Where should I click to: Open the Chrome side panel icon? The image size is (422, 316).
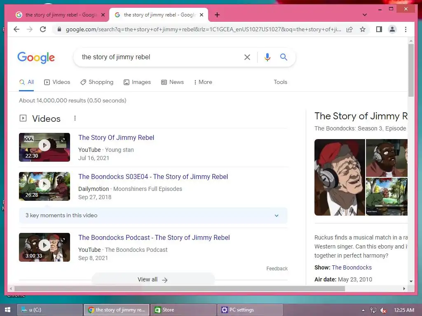click(379, 29)
